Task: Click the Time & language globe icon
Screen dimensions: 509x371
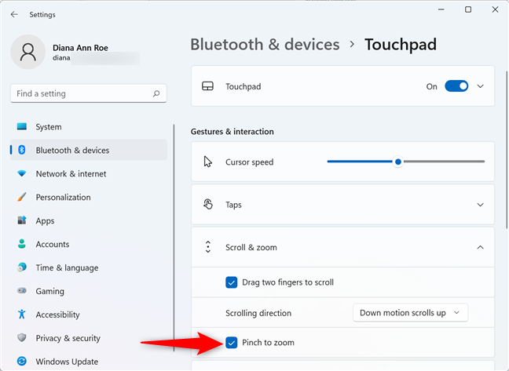Action: point(22,267)
